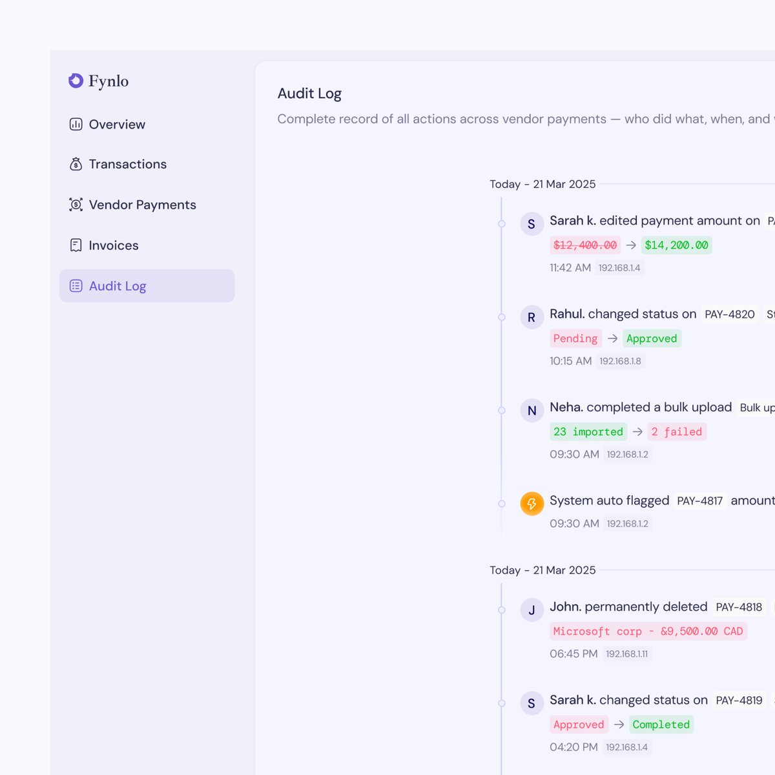Click the Vendor Payments scan-dollar icon

point(76,205)
